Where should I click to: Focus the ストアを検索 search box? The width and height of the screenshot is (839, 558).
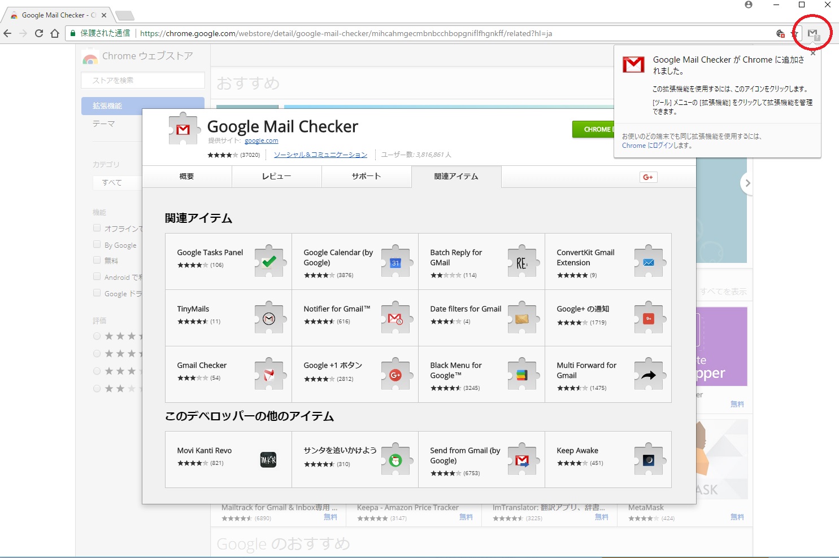143,80
